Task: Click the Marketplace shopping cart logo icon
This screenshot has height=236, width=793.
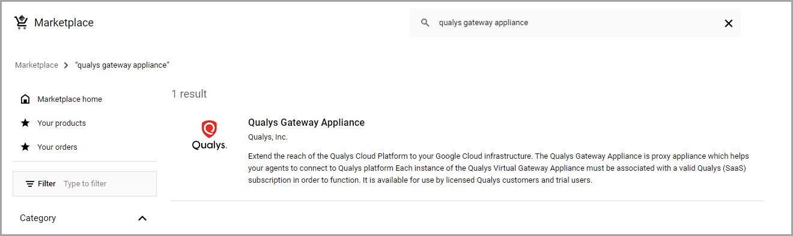Action: point(22,23)
